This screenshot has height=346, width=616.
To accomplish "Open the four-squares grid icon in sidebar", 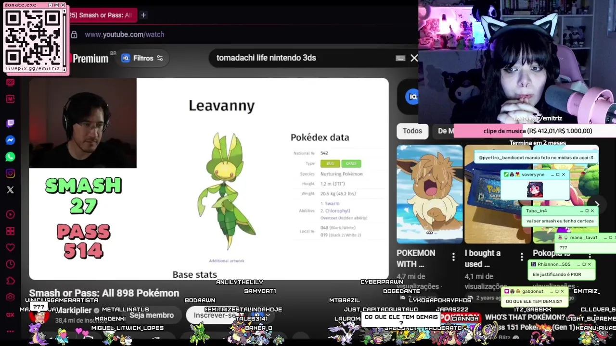I will point(10,231).
